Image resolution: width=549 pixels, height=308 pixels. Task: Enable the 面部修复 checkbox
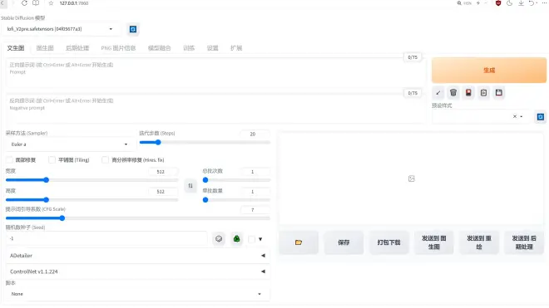(9, 159)
